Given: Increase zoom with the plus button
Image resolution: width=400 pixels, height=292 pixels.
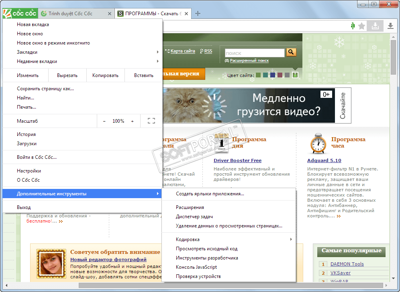Looking at the screenshot, I should [133, 121].
